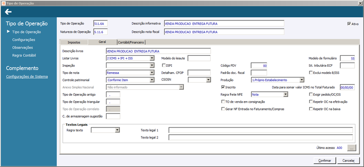Toggle the Ativo checkbox
Screen dimensions: 364x167
point(349,24)
